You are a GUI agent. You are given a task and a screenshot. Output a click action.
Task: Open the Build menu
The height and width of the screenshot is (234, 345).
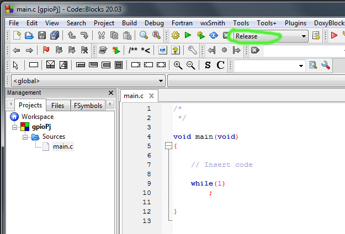[x=129, y=23]
